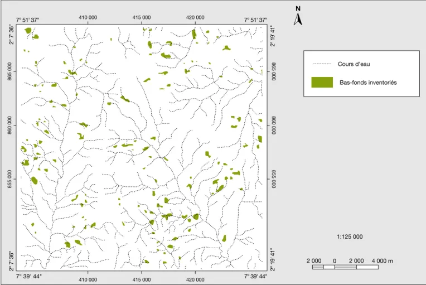This screenshot has width=426, height=285.
Task: Select the "0" scale bar label
Action: (x=335, y=261)
